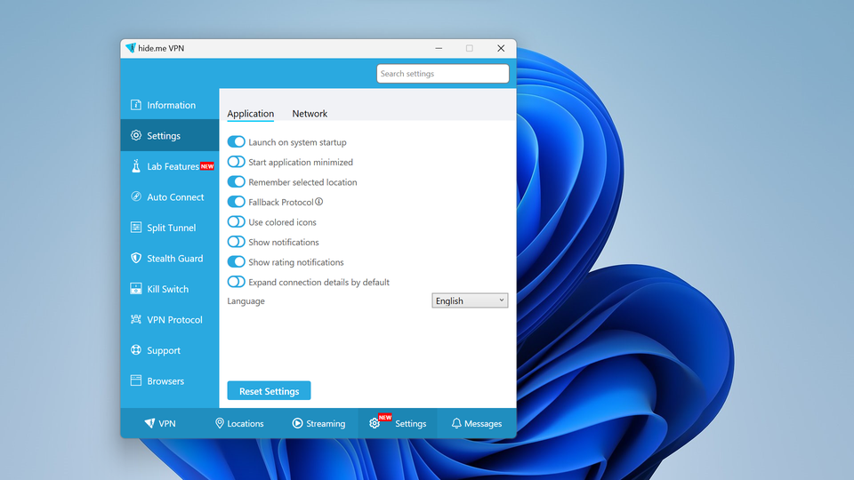This screenshot has width=854, height=480.
Task: Enable Expand connection details by default
Action: [236, 282]
